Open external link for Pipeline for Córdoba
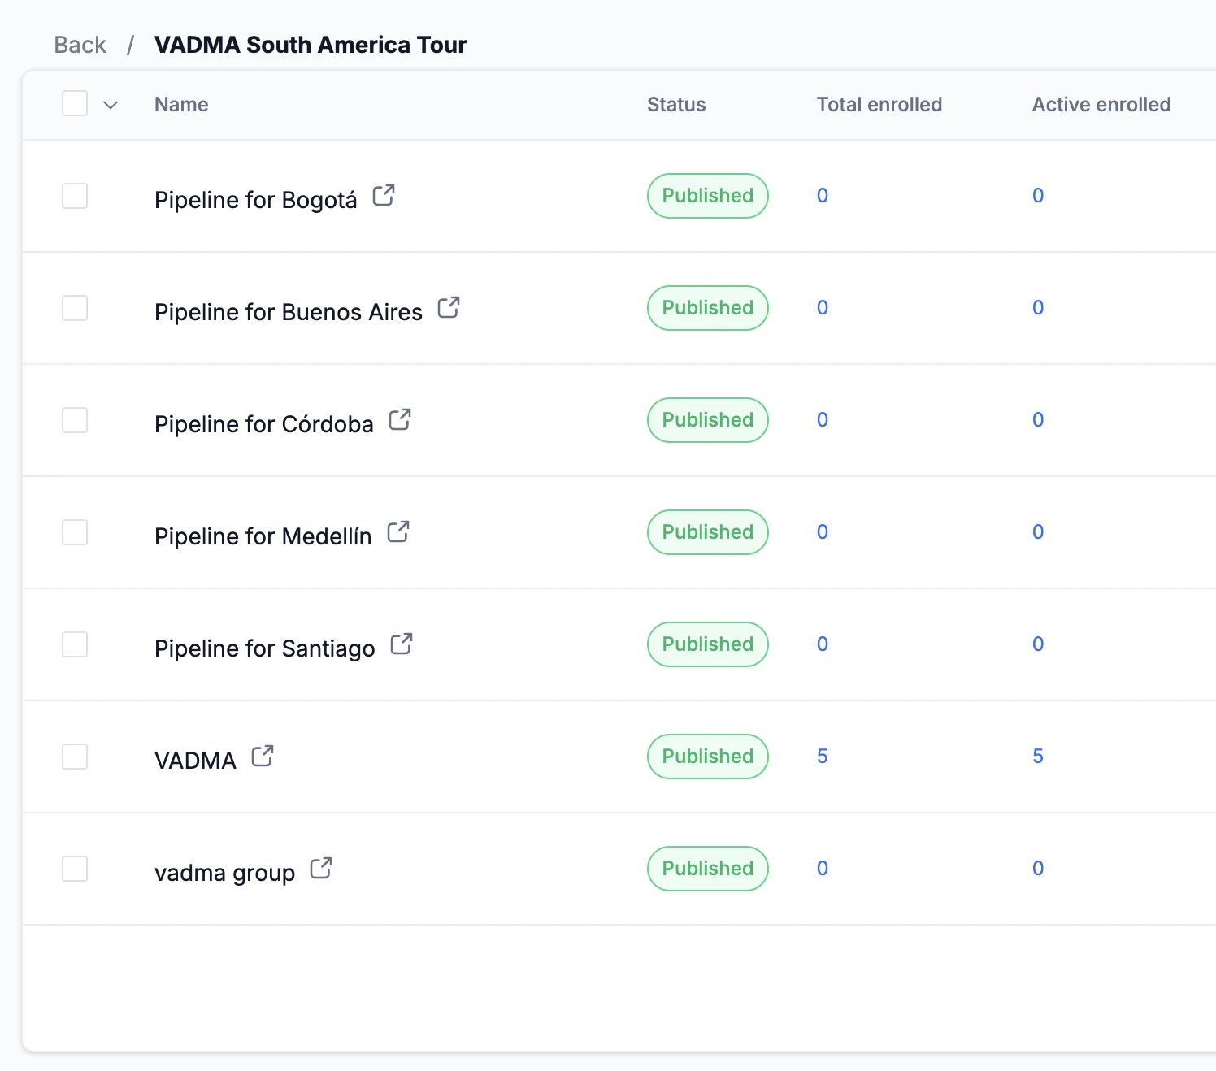Viewport: 1216px width, 1071px height. (x=400, y=420)
